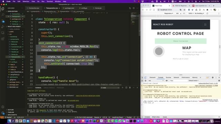Open a new browser tab with plus
This screenshot has width=221, height=124.
tap(214, 6)
